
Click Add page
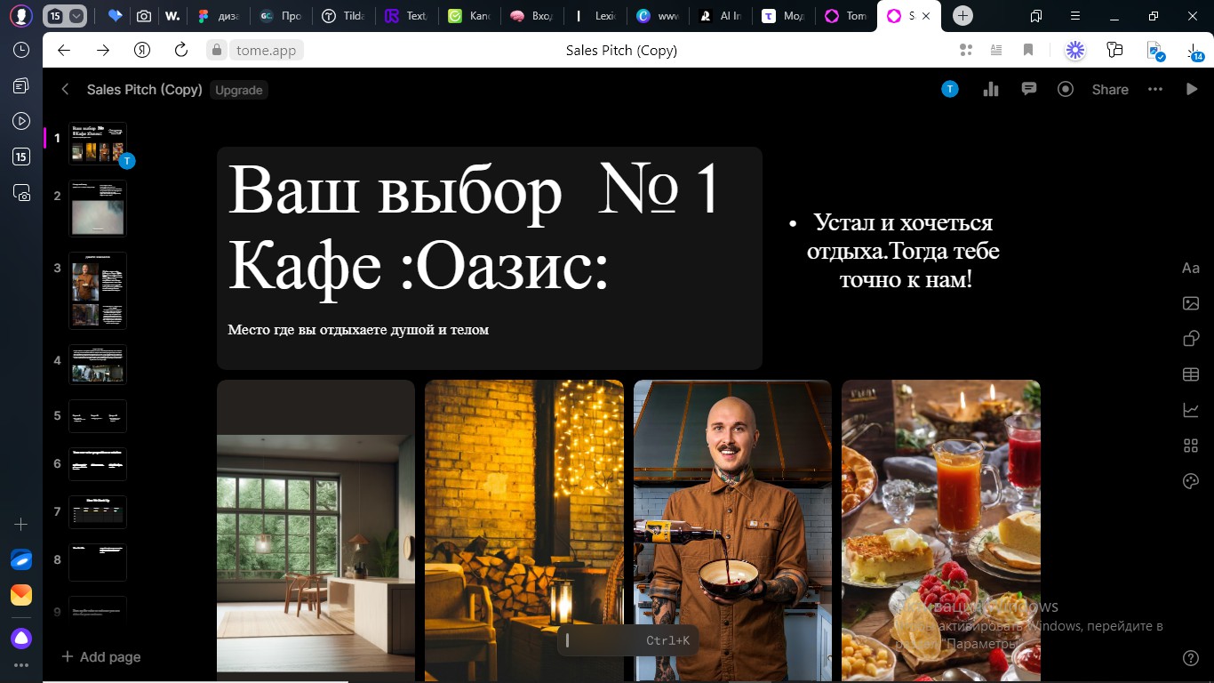(x=101, y=656)
